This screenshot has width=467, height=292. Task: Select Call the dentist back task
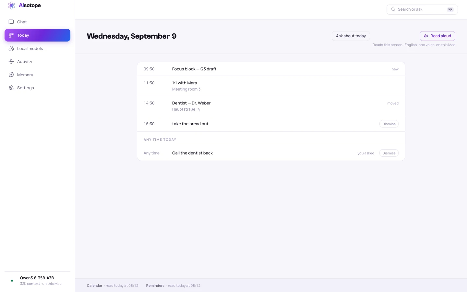[x=271, y=153]
